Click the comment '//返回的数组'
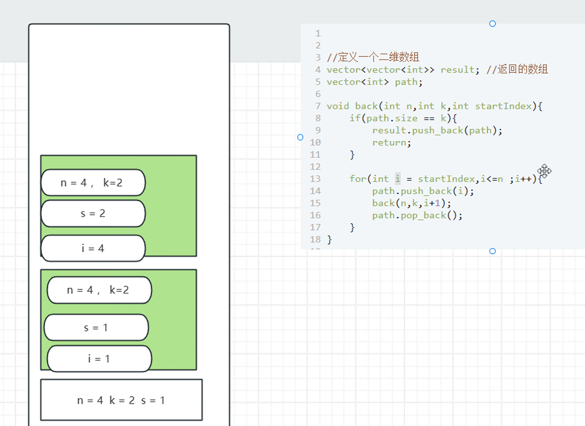 (517, 70)
